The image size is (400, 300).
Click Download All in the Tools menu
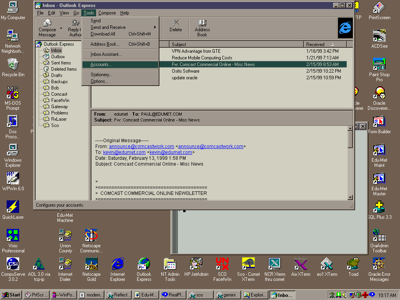click(x=120, y=34)
